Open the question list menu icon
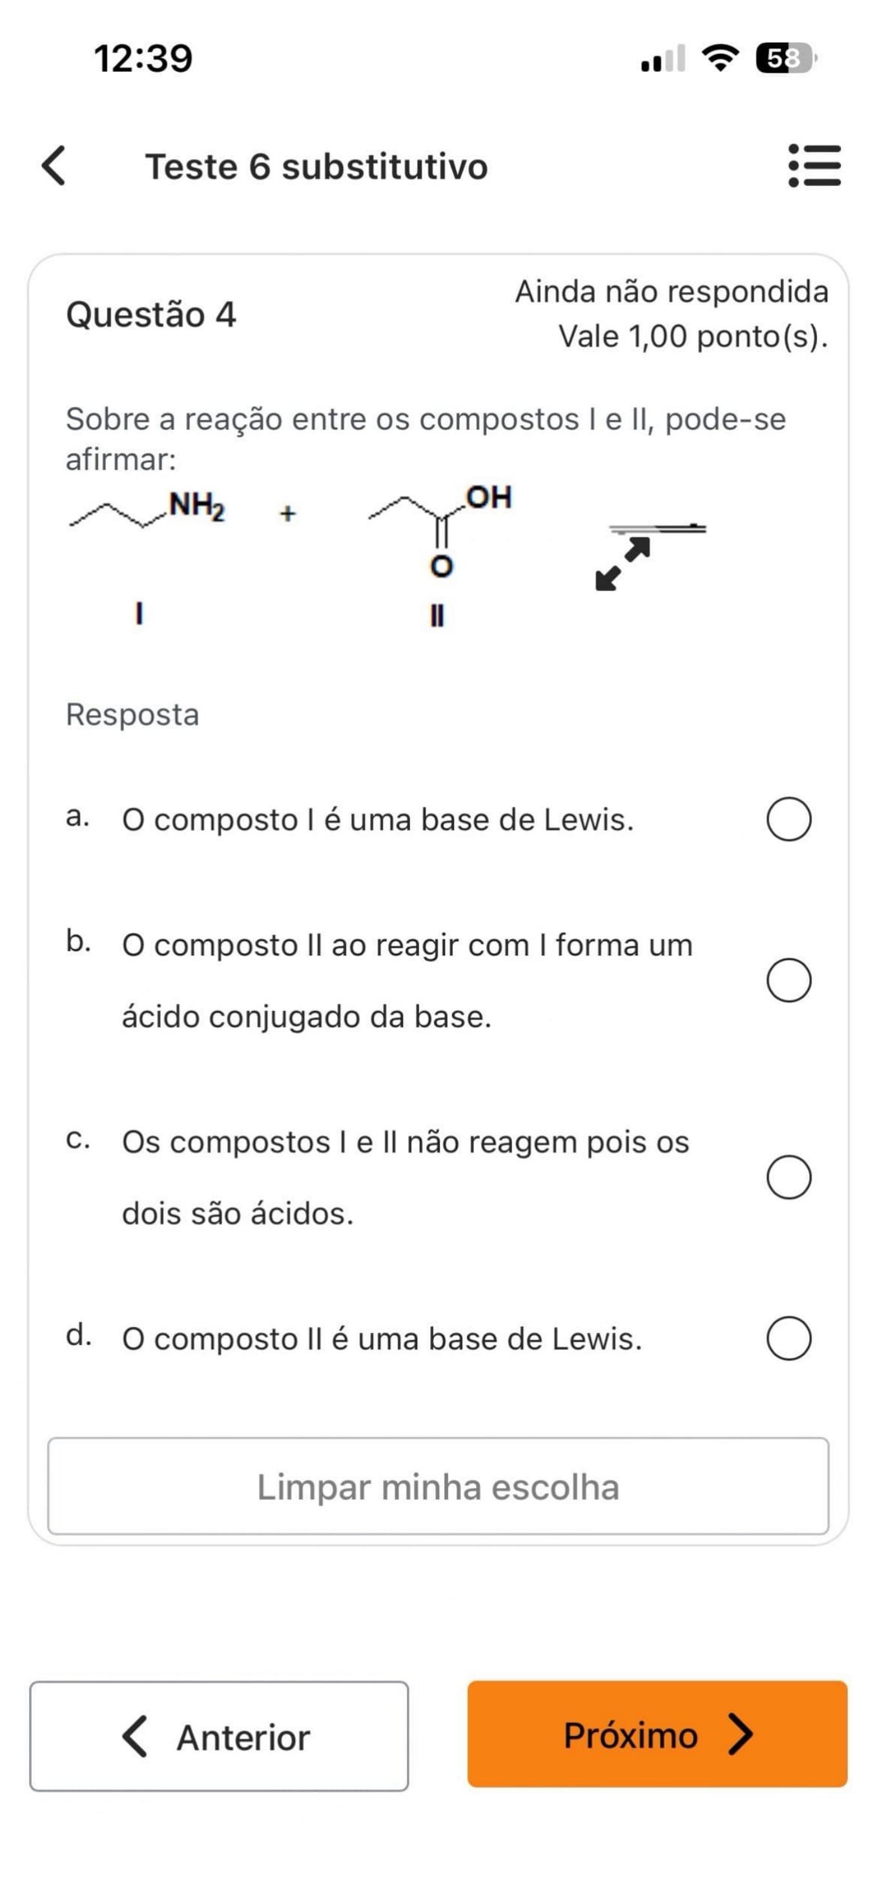This screenshot has width=877, height=1889. [x=814, y=166]
